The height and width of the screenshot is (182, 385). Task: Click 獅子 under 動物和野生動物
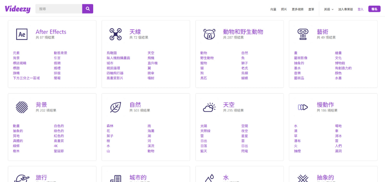tap(244, 63)
